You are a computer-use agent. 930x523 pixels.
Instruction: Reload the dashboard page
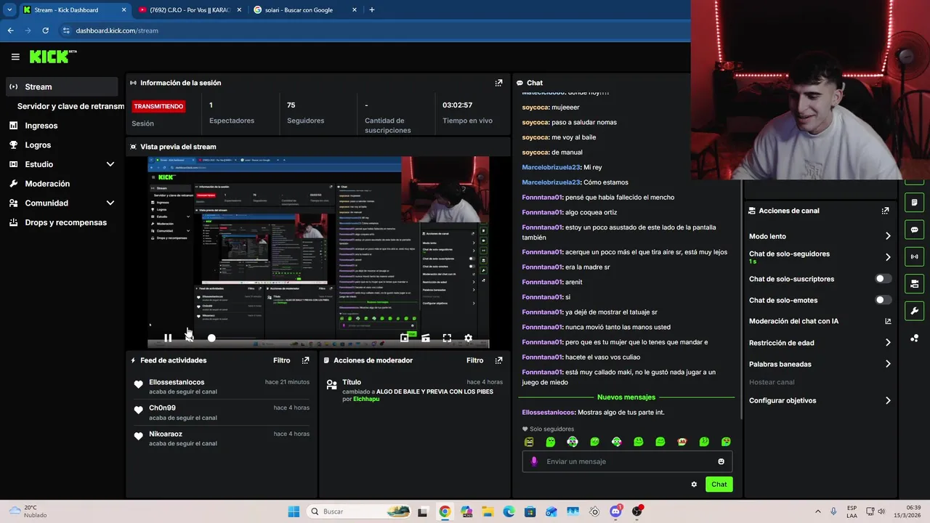(46, 31)
